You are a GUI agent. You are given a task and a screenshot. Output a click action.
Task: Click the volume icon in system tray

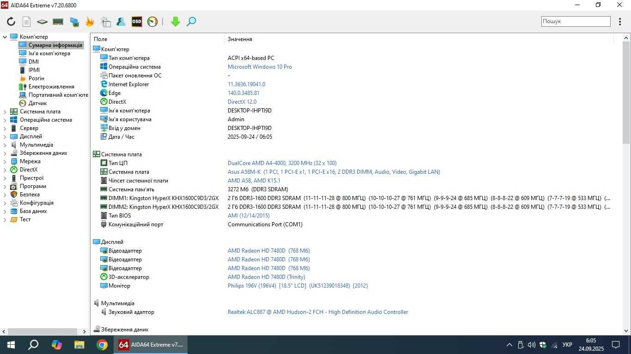[x=532, y=345]
